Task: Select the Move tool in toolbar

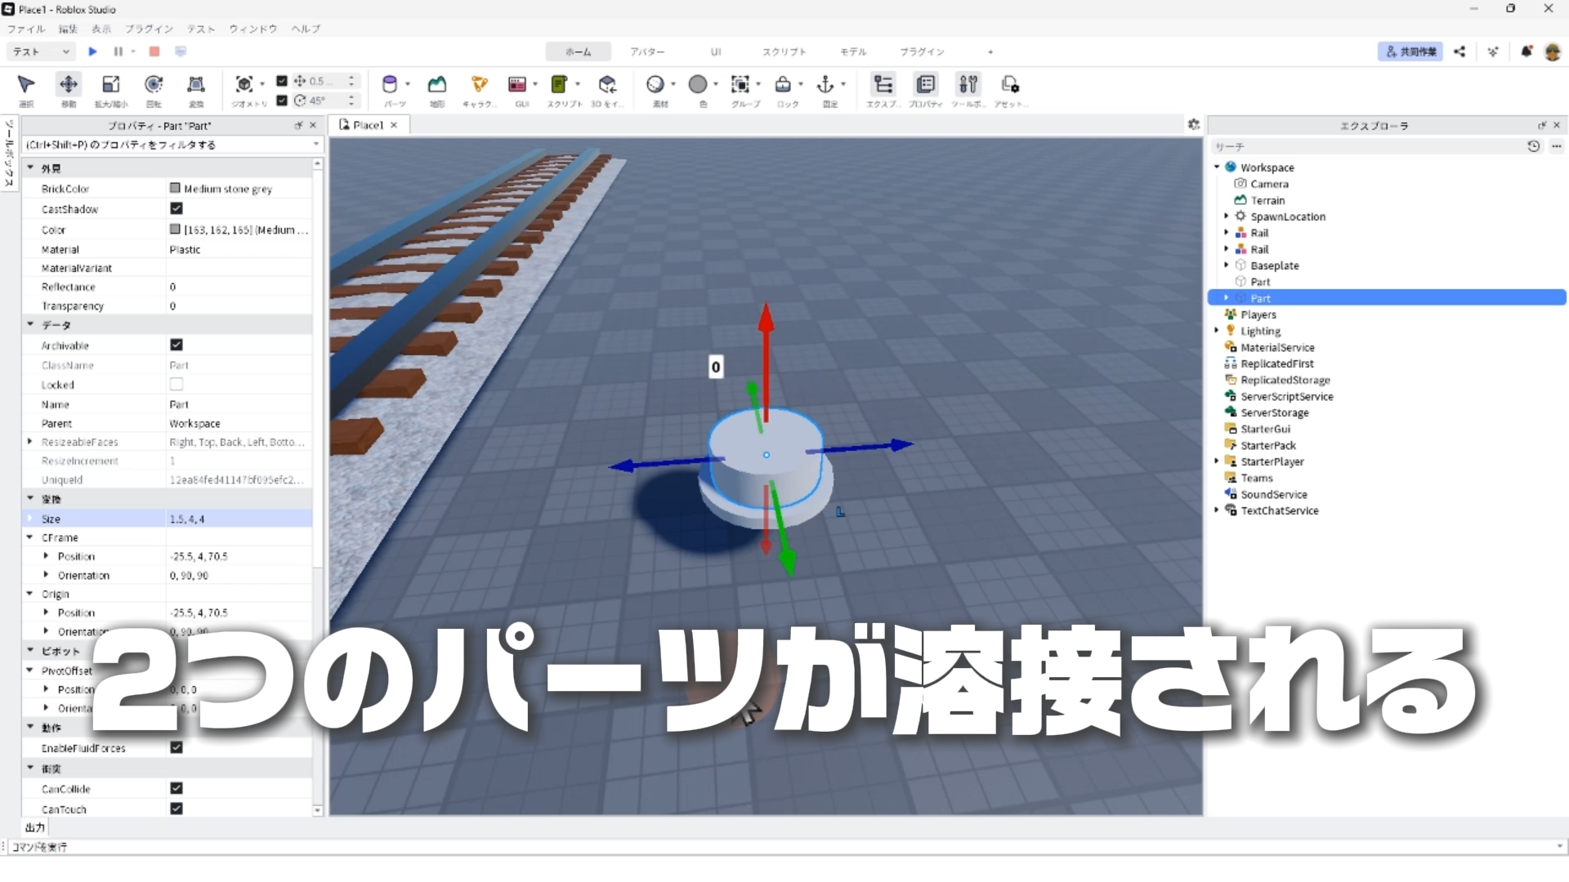Action: (x=69, y=84)
